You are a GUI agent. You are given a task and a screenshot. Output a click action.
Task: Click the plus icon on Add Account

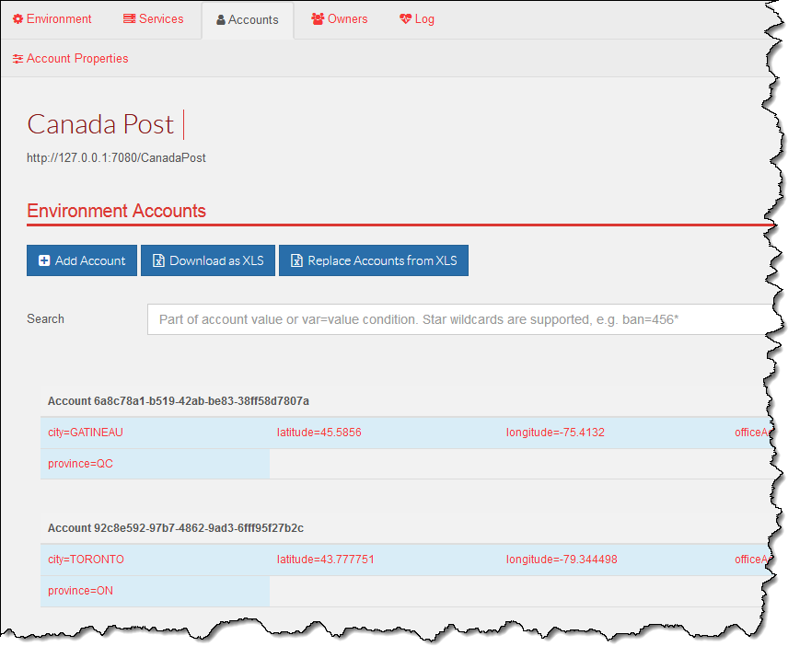[x=44, y=260]
